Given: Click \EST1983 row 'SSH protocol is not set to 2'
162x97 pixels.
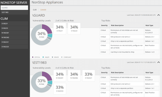Looking at the screenshot, I should (129, 84).
